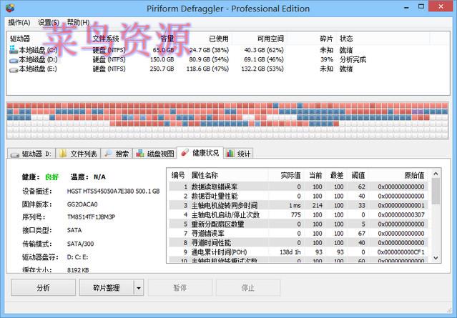
Task: Select the 数据读取错误率 attribute row
Action: click(x=298, y=187)
